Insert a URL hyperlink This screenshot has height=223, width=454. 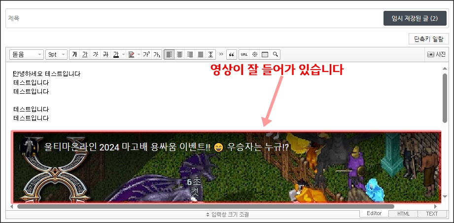tap(244, 54)
